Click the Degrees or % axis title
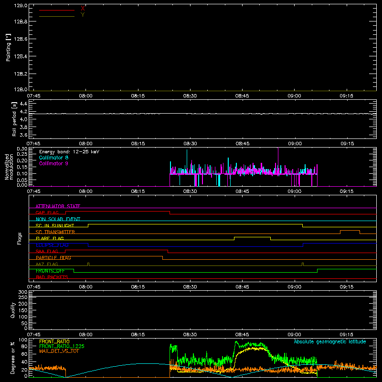382x382 pixels. (x=13, y=358)
